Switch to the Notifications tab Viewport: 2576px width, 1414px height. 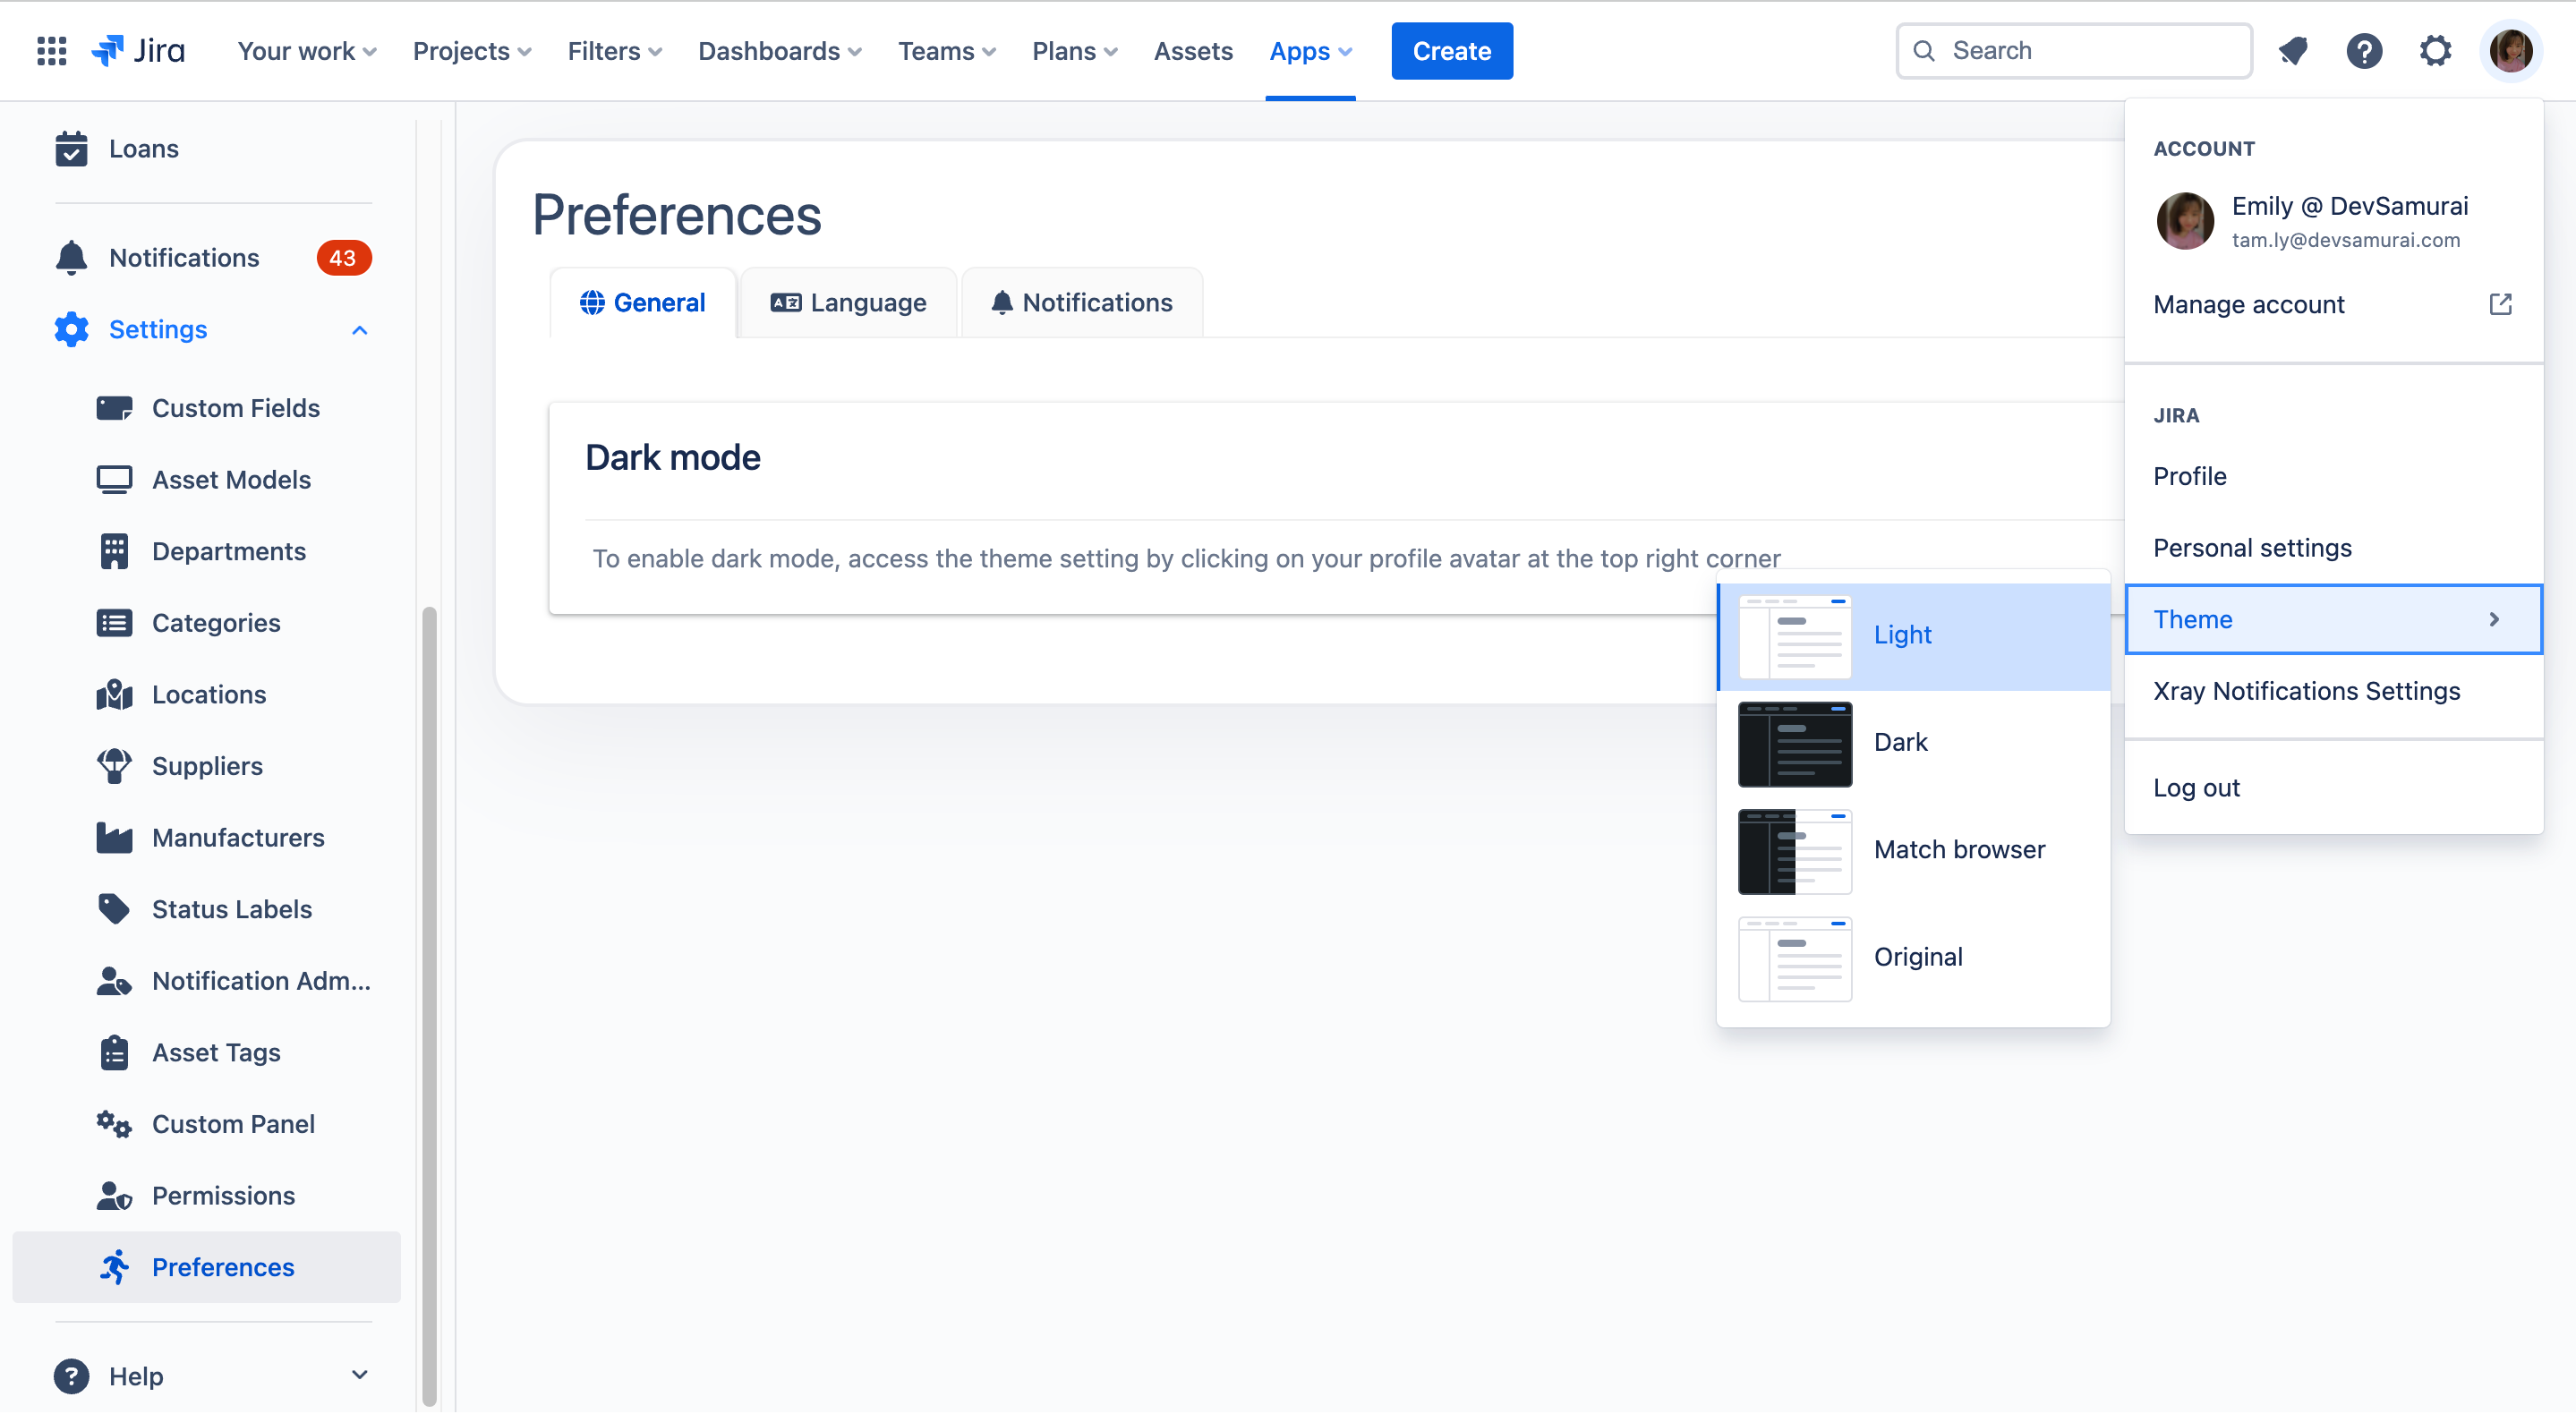pos(1081,302)
